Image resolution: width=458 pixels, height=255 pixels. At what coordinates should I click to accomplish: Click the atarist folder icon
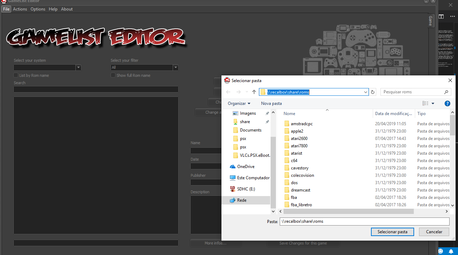(286, 153)
